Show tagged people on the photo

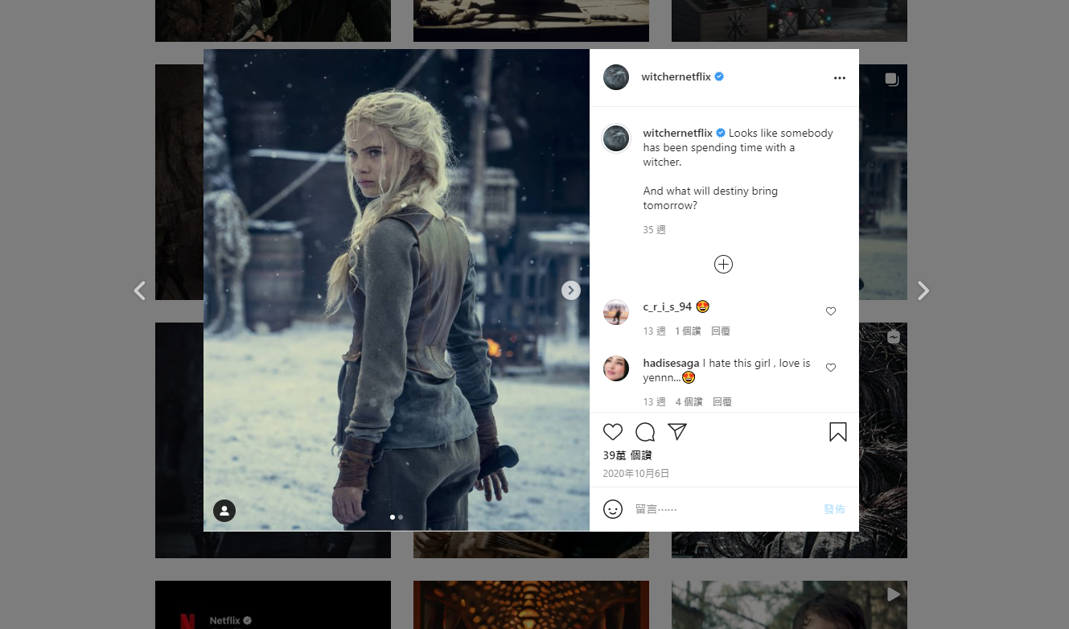pos(224,511)
